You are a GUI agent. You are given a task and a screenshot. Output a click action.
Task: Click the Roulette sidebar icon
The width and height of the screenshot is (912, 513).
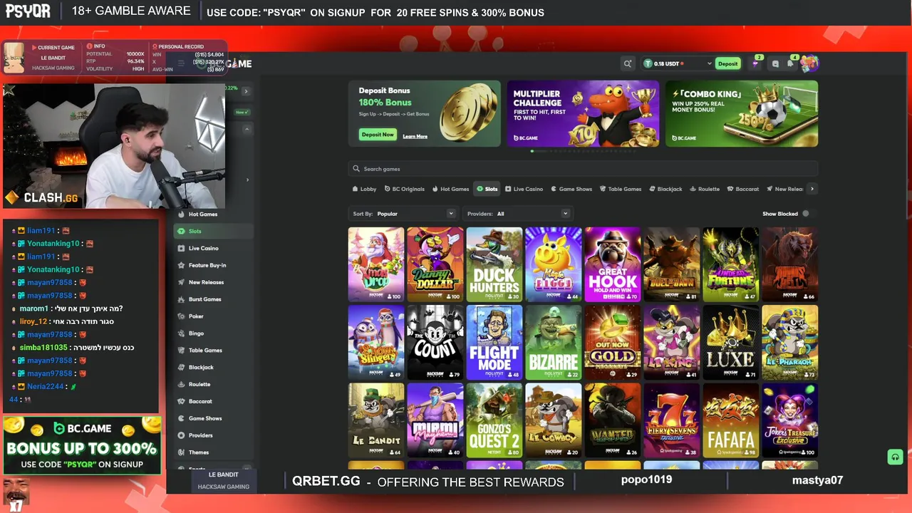(181, 384)
